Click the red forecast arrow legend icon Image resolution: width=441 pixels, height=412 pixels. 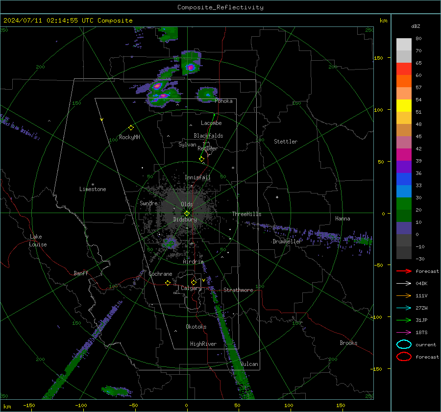coord(404,271)
